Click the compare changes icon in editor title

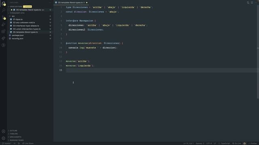248,2
